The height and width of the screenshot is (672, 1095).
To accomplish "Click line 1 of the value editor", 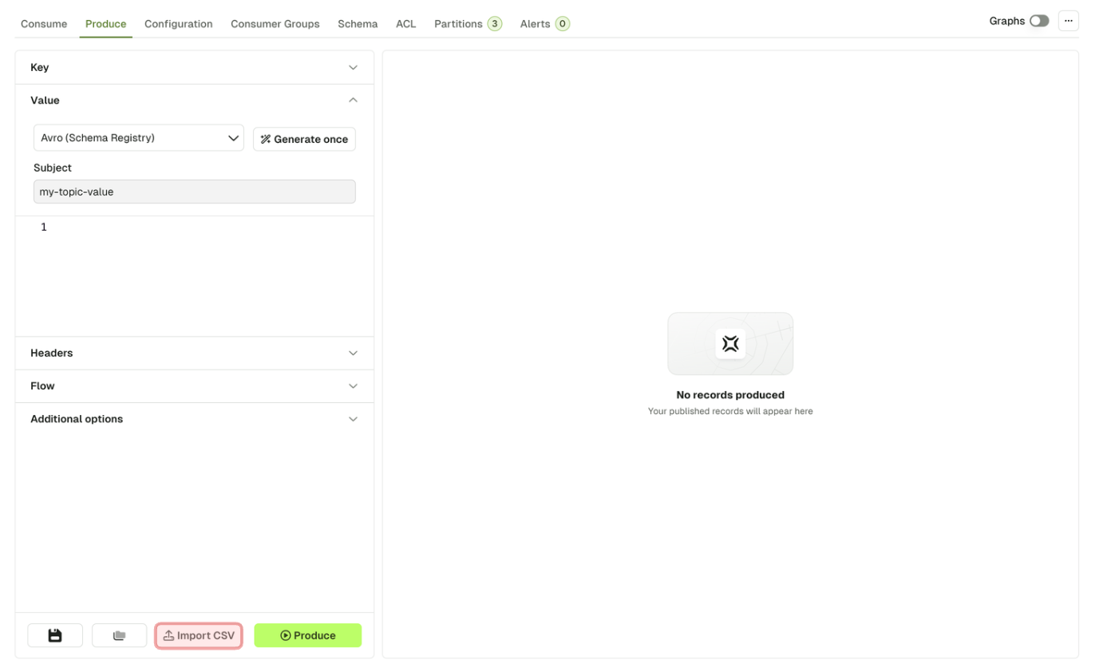I will (x=194, y=227).
